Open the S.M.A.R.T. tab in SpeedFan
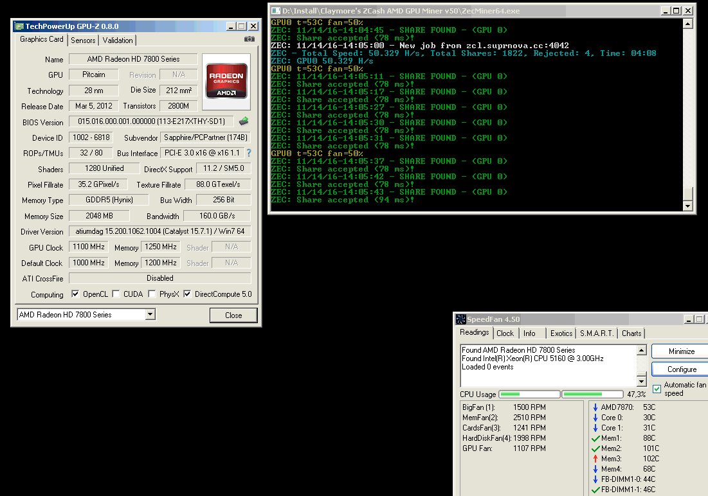 coord(597,333)
